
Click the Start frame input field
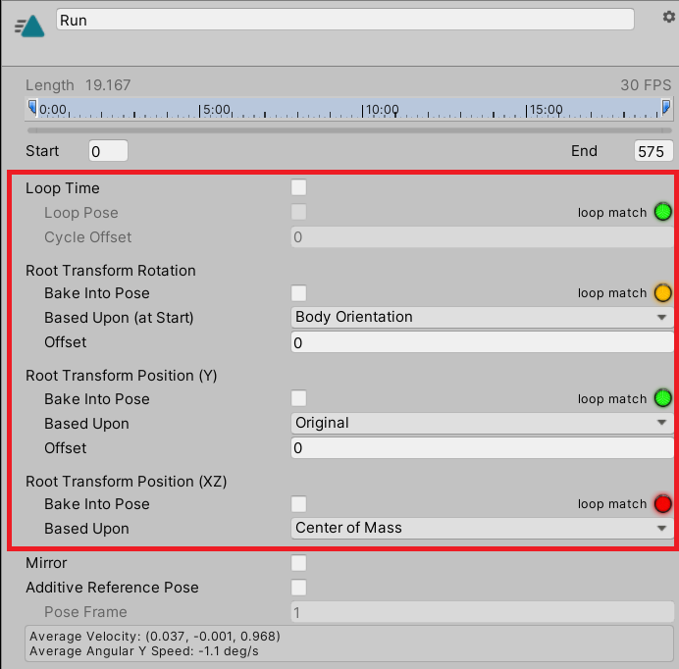point(108,151)
